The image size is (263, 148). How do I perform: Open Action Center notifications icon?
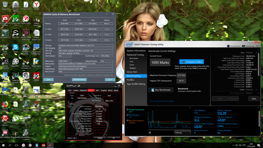point(259,145)
